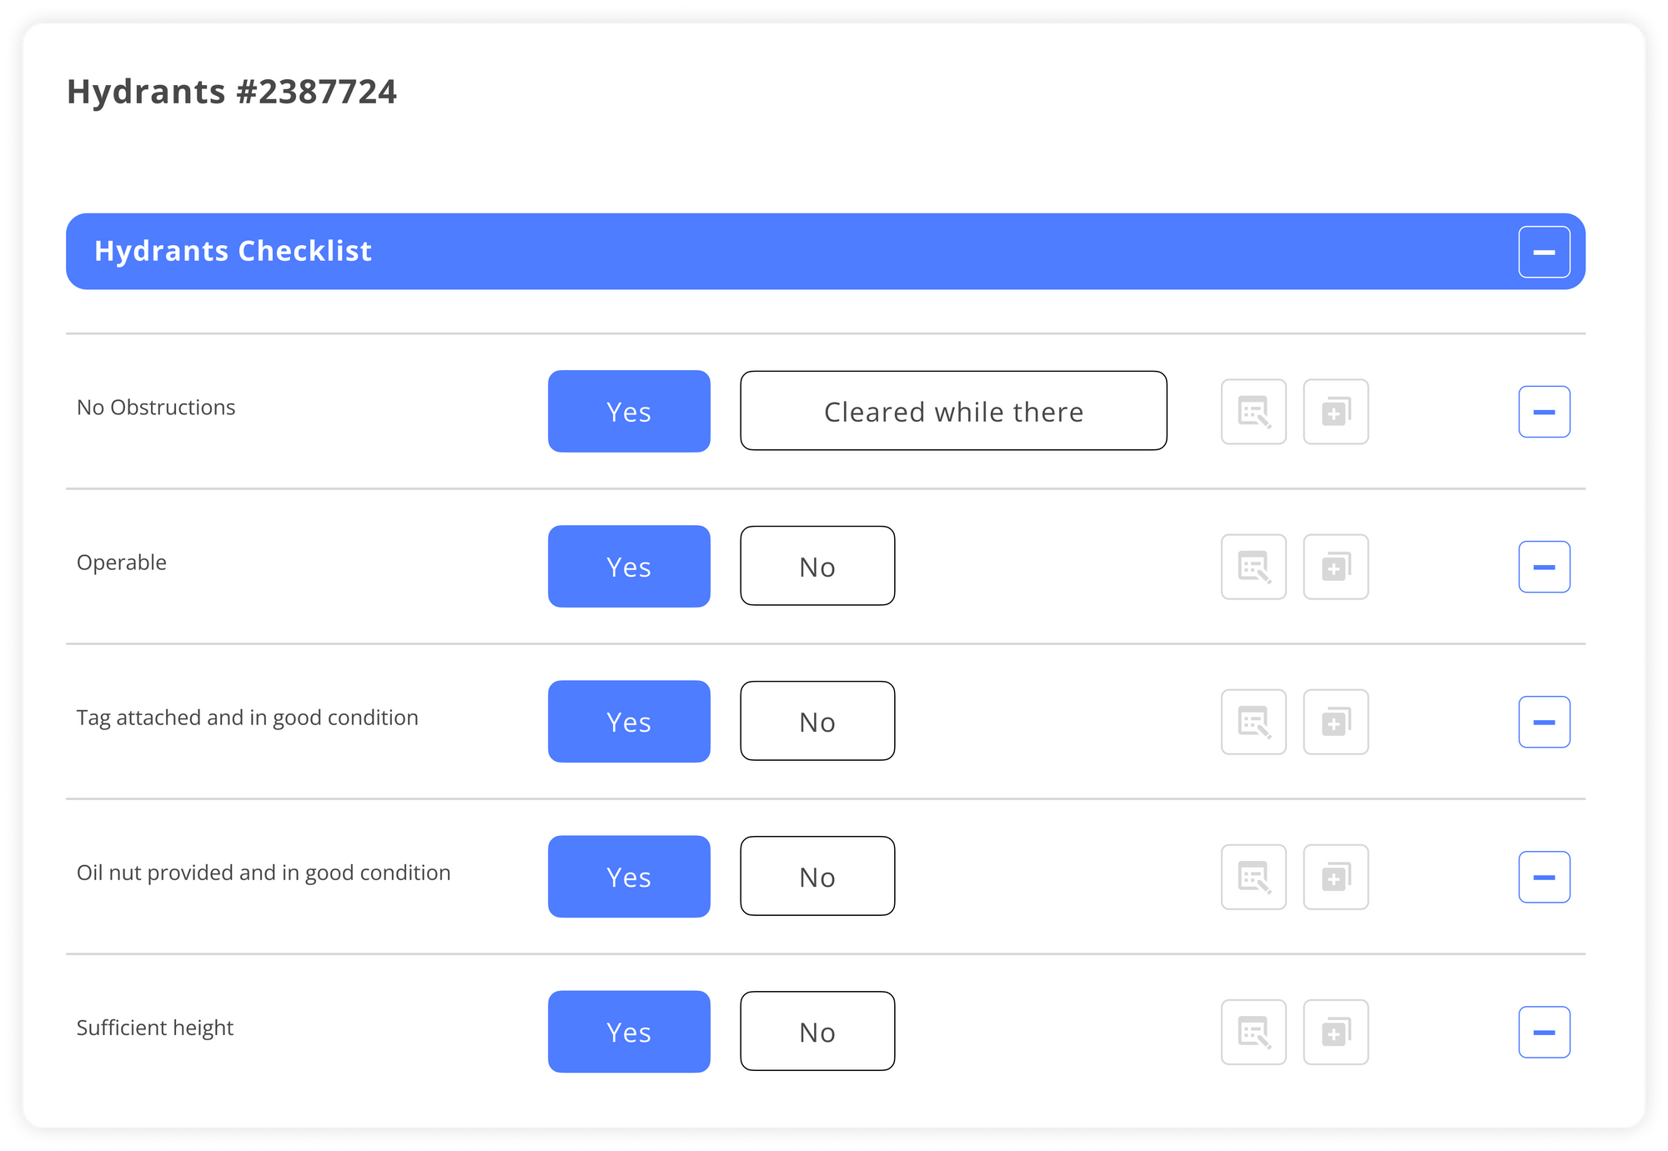Collapse the Tag attached row
Screen dimensions: 1668x1151
click(x=1544, y=722)
